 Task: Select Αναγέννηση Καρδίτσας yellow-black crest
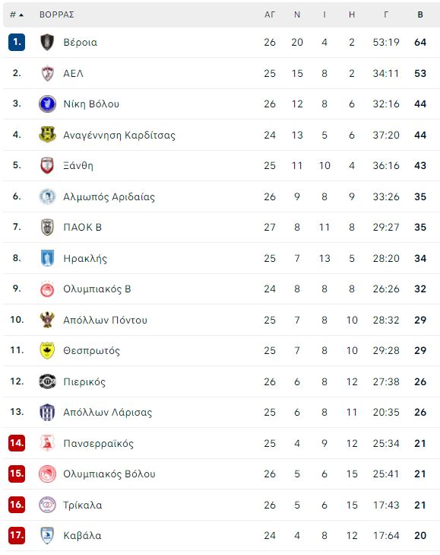pos(47,135)
